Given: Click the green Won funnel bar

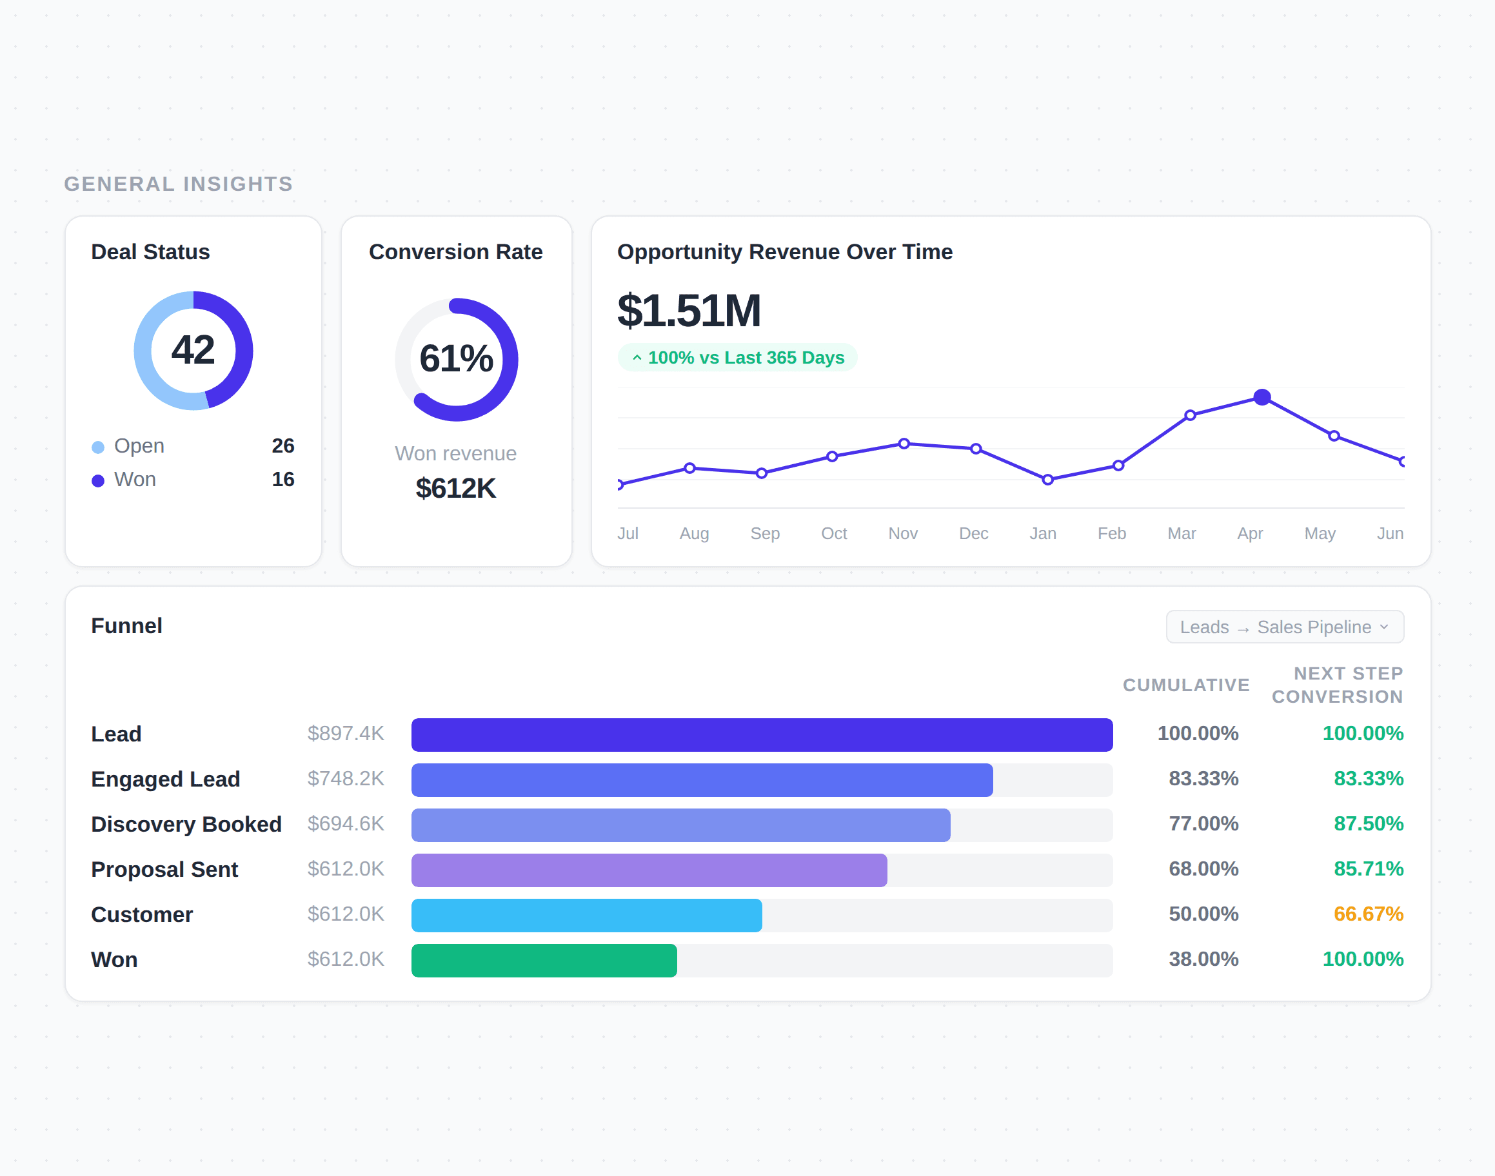Looking at the screenshot, I should click(x=544, y=961).
